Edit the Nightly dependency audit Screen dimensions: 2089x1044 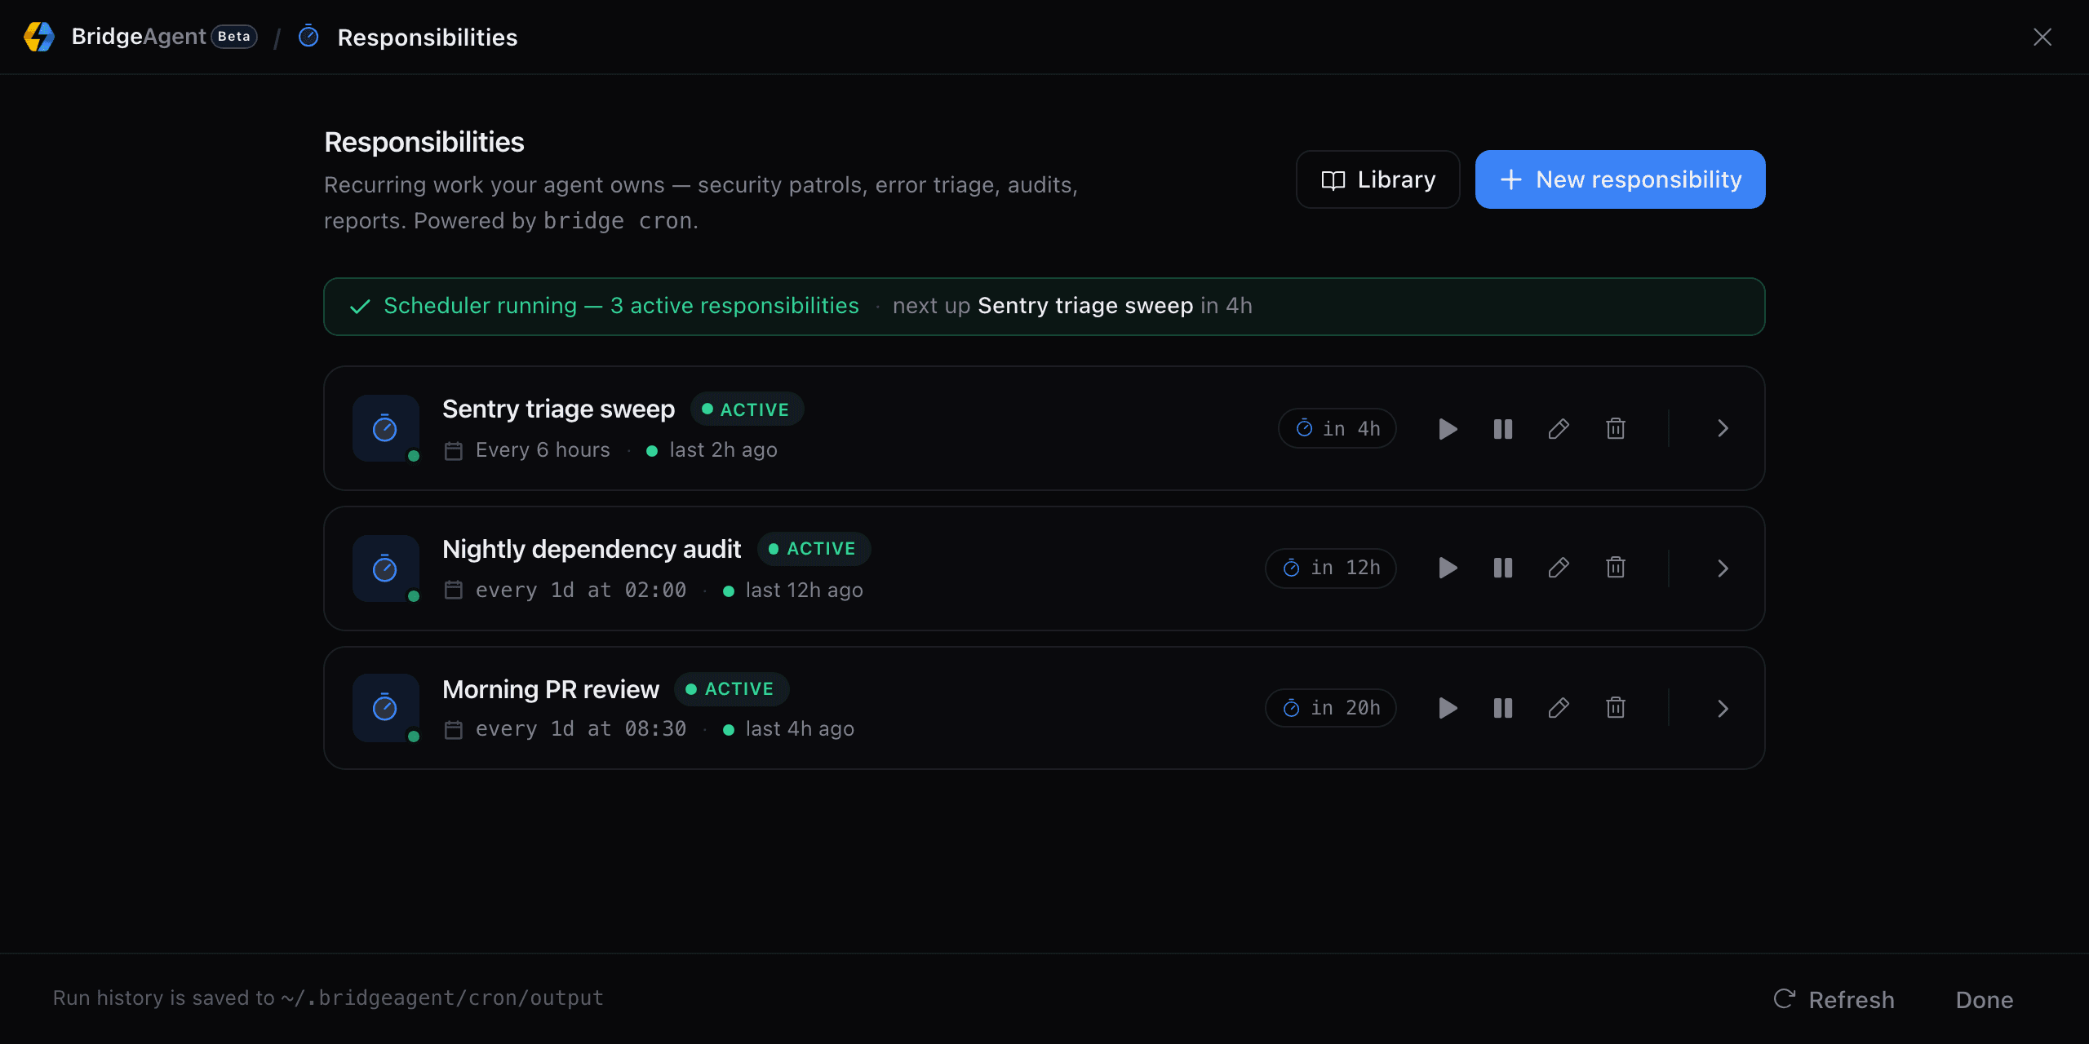click(1559, 568)
